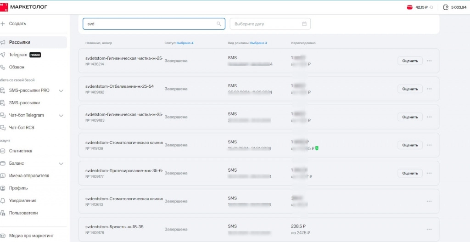Open the Рассылки section in the sidebar

click(33, 42)
